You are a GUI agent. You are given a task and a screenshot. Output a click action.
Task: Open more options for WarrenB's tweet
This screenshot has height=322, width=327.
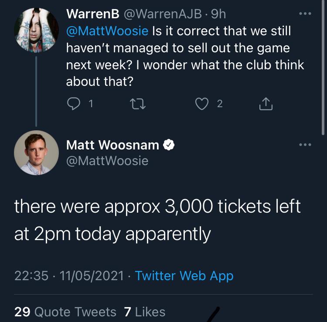305,14
